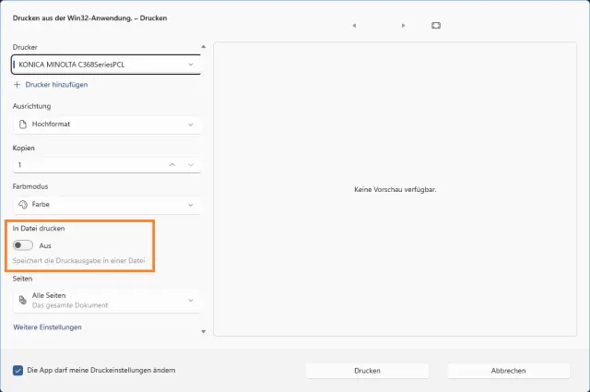Open the Hochformat orientation dropdown
This screenshot has height=392, width=590.
(x=107, y=125)
